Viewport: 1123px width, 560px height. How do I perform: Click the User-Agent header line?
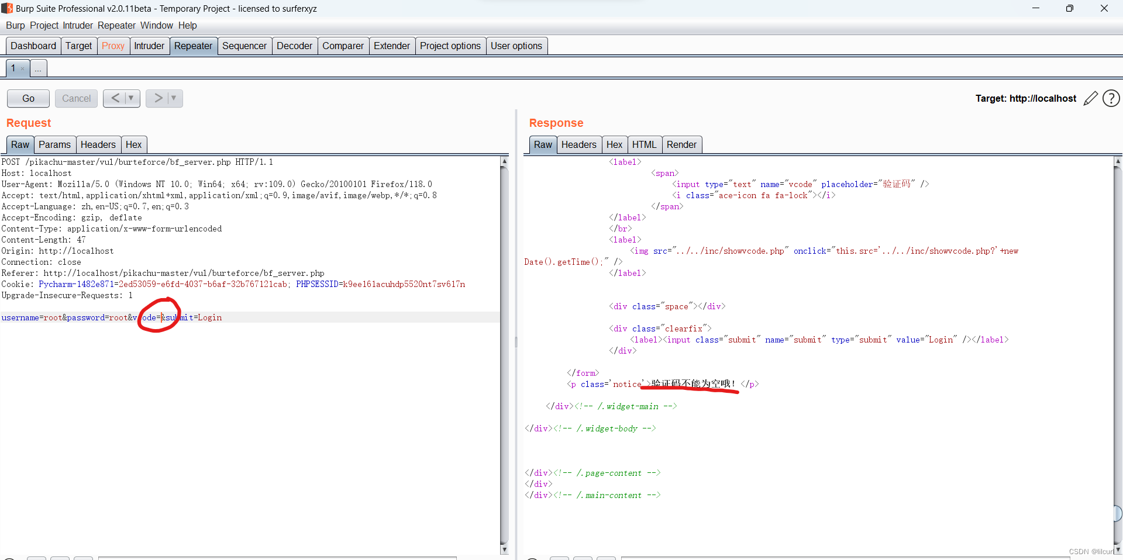tap(216, 184)
